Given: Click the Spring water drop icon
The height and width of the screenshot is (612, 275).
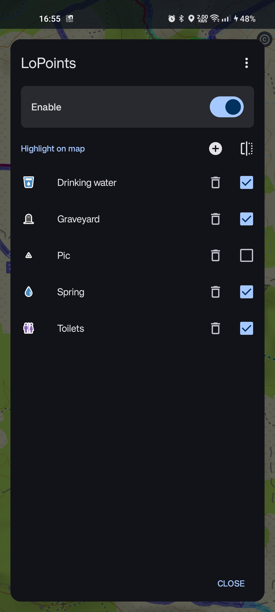Looking at the screenshot, I should click(29, 292).
